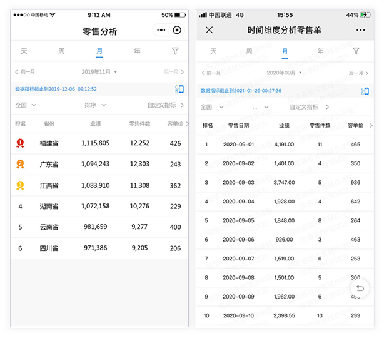Select the 2020-09-02 row
The width and height of the screenshot is (384, 338).
pos(285,163)
